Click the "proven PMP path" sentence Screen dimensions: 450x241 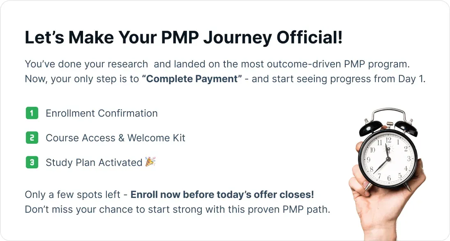pyautogui.click(x=178, y=209)
